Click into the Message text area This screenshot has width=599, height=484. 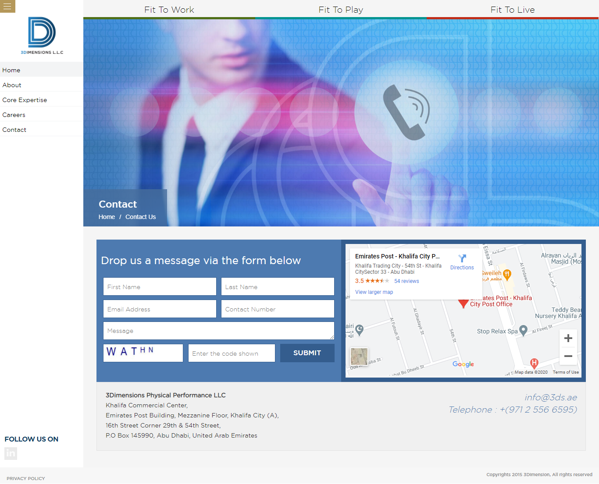pos(219,331)
